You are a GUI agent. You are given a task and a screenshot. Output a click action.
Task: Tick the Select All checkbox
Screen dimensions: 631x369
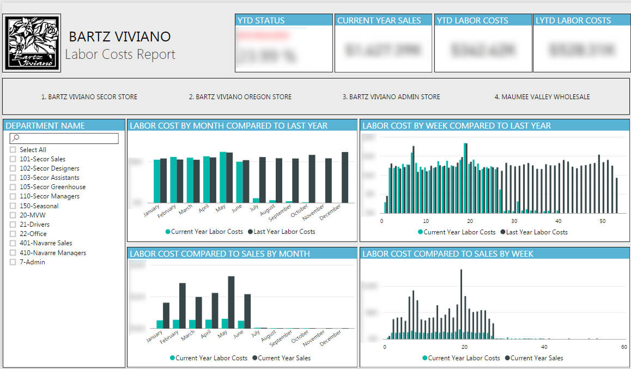13,150
